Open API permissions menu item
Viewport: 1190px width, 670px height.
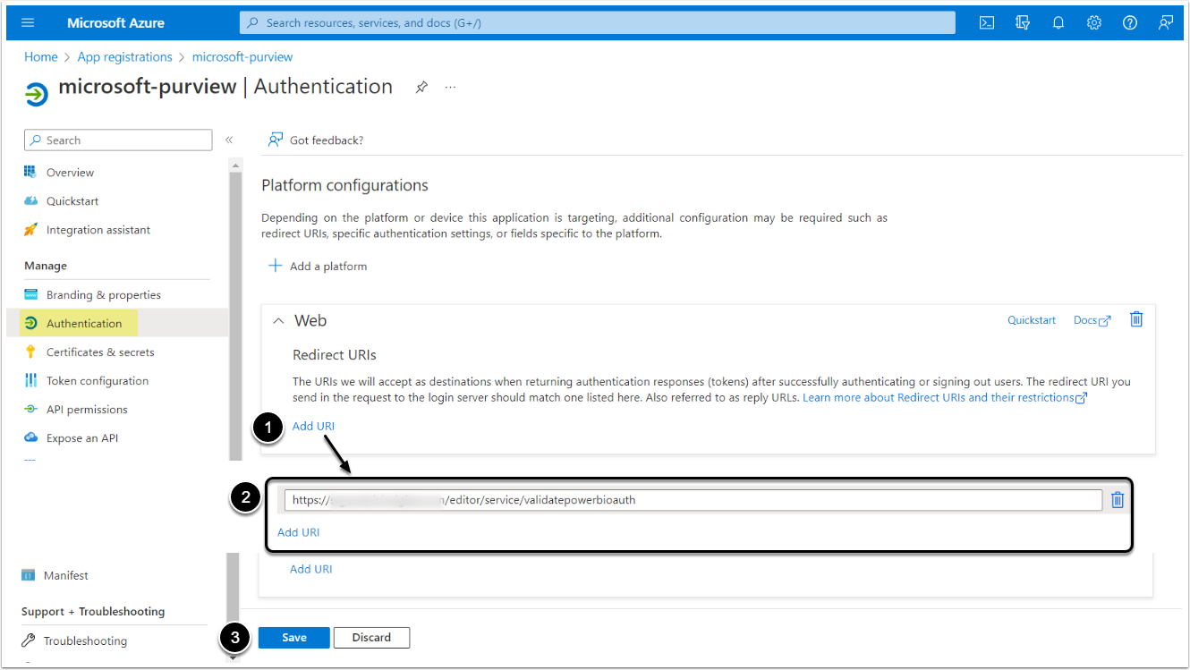point(87,410)
